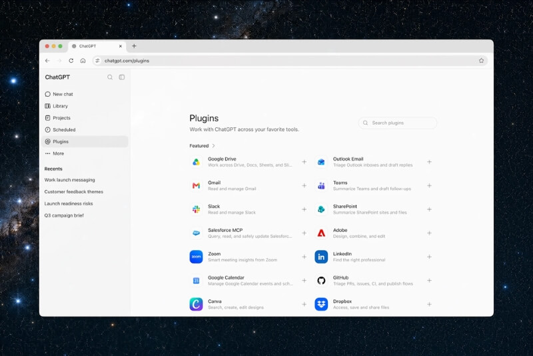
Task: Add the Adobe plugin with plus
Action: tap(429, 233)
